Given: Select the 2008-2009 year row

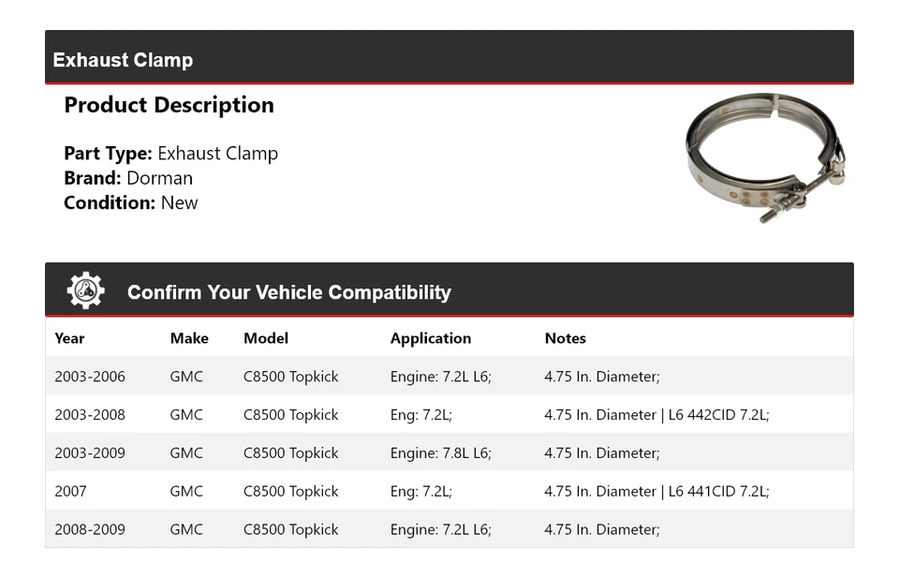Looking at the screenshot, I should tap(90, 529).
